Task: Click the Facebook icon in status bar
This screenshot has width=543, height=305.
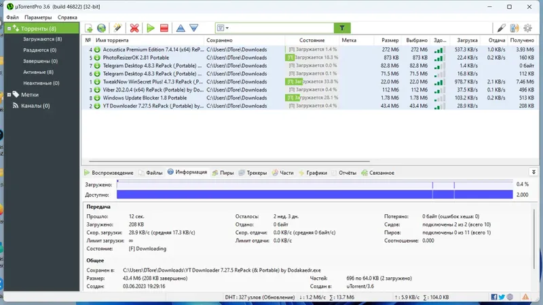Action: click(x=494, y=297)
